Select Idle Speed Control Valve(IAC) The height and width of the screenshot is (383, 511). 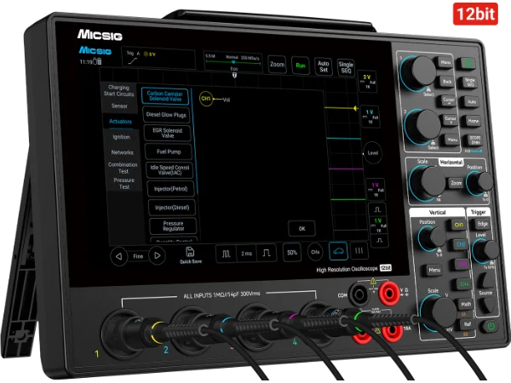pos(169,170)
